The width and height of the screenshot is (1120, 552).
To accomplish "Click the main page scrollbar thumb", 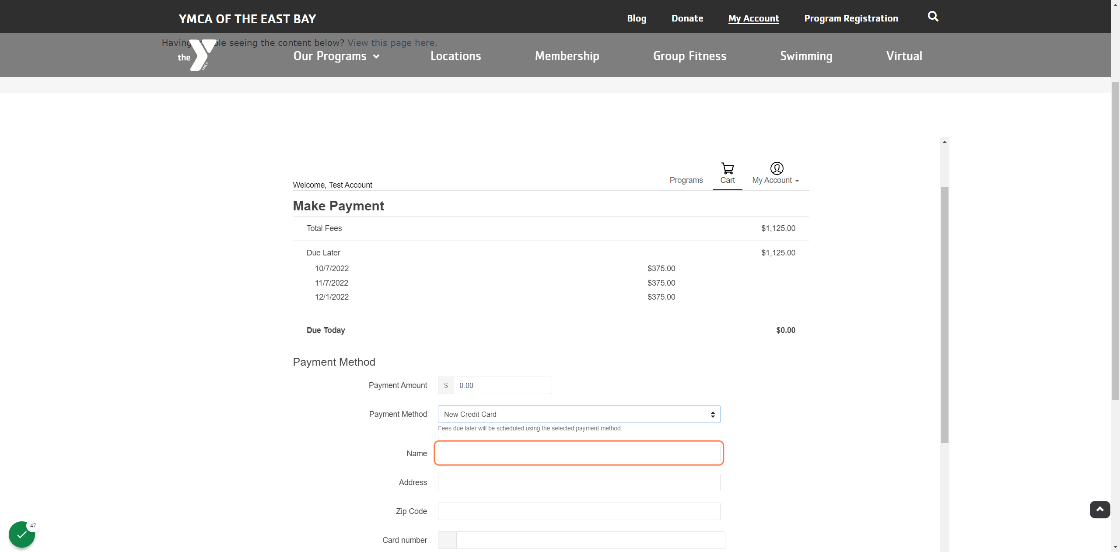I will point(1115,241).
